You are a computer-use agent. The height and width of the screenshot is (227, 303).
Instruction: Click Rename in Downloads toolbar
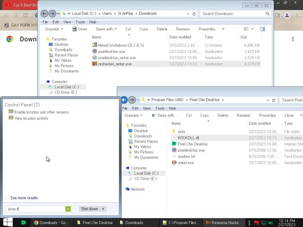183,29
